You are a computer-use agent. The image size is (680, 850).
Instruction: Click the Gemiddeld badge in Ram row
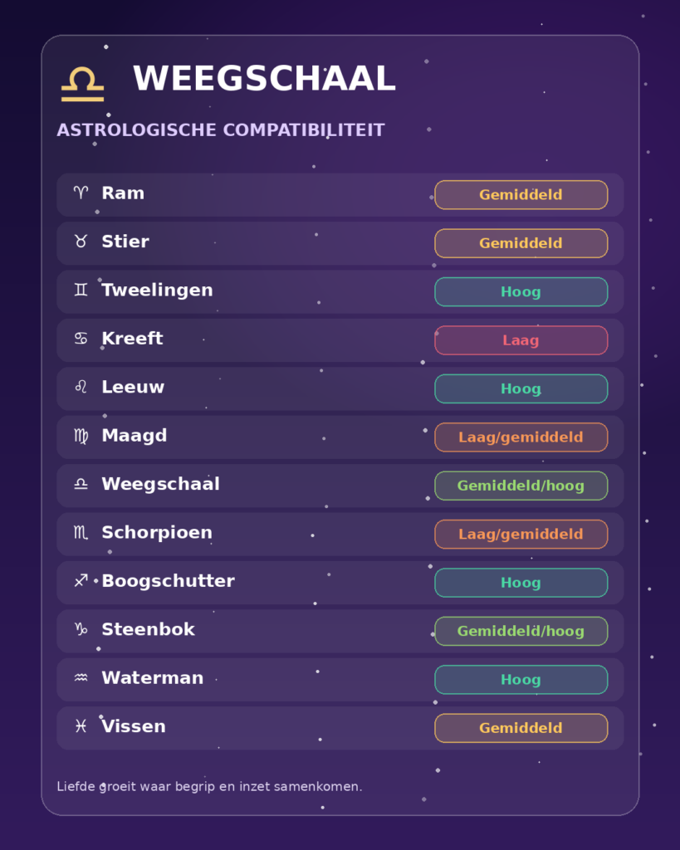(521, 194)
